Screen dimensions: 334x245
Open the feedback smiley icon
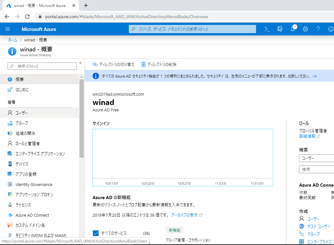(331, 29)
